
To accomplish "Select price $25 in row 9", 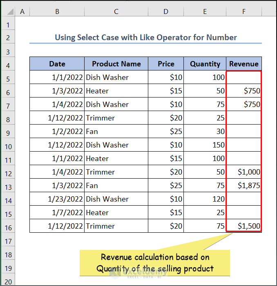I will (166, 132).
